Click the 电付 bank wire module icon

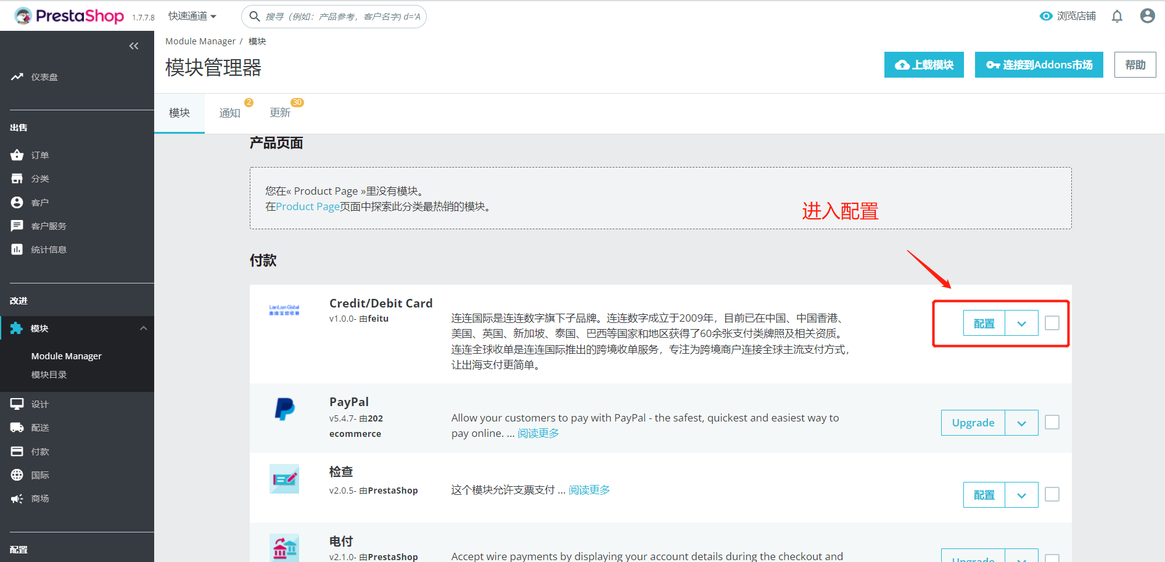pyautogui.click(x=284, y=548)
